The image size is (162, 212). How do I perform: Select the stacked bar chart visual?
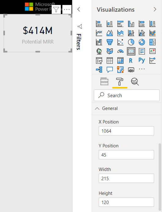(99, 24)
